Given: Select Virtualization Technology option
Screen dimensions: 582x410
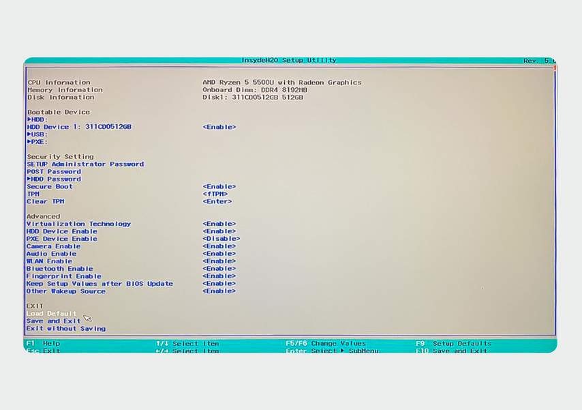Looking at the screenshot, I should tap(78, 224).
